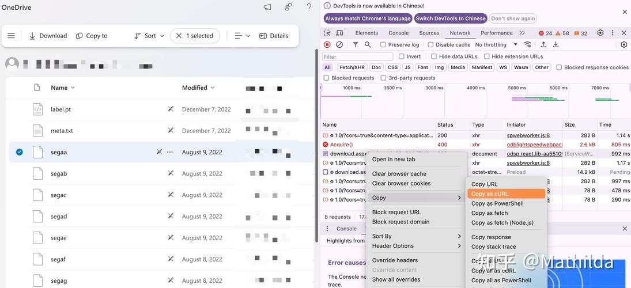Check the 3rd-party requests checkbox
The image size is (631, 288).
click(x=383, y=78)
